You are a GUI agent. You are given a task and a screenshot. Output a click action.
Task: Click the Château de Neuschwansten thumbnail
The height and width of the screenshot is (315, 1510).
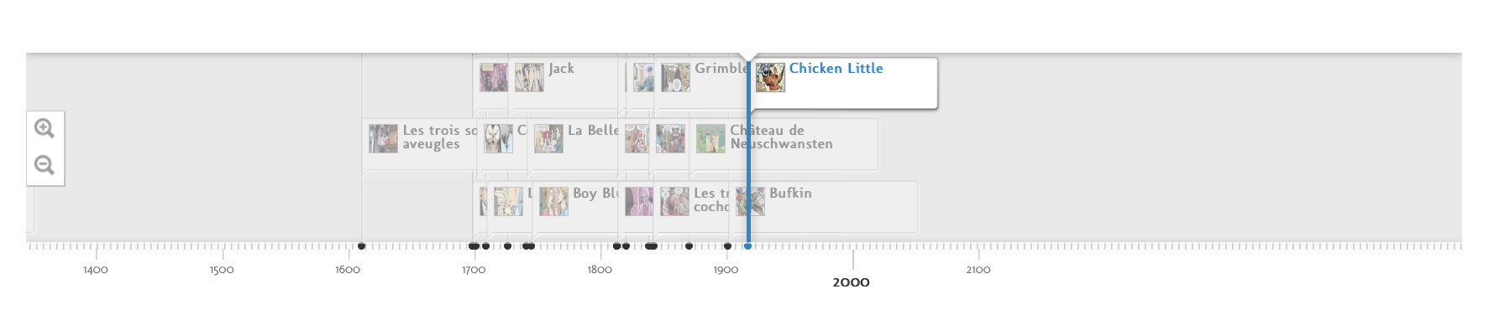click(x=710, y=139)
